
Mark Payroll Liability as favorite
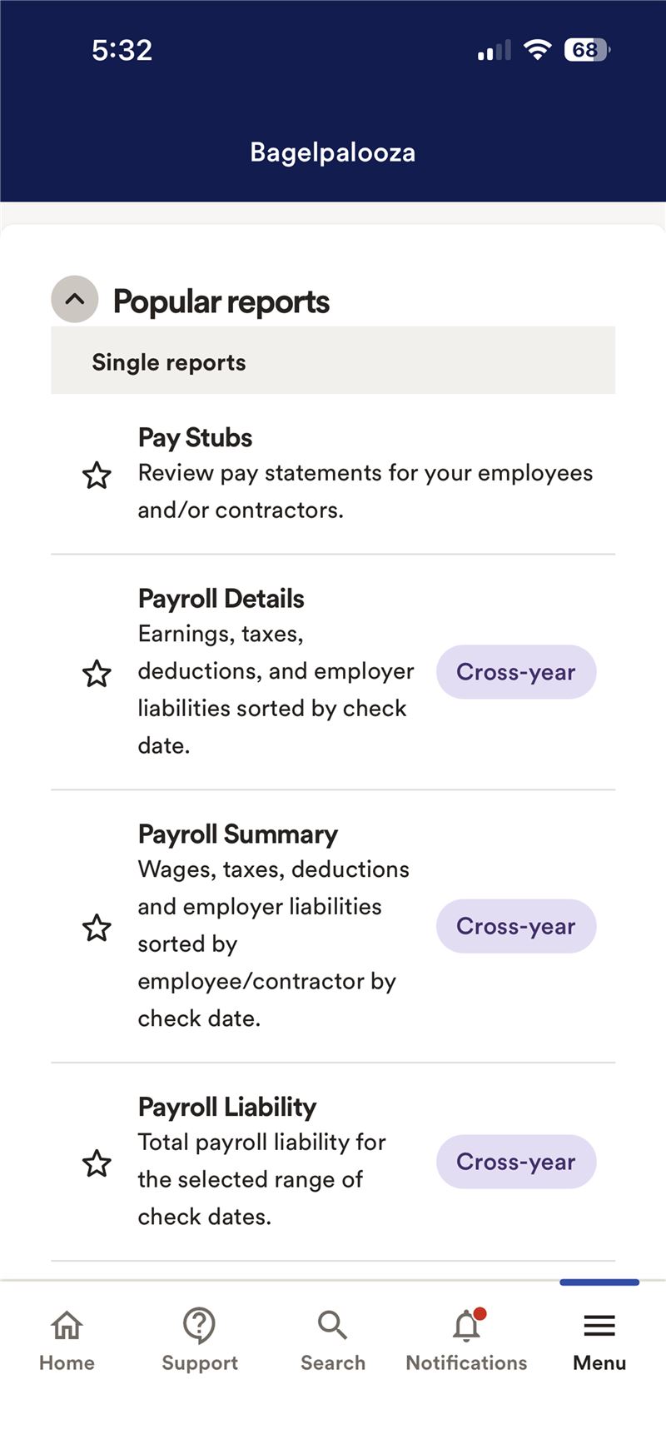click(97, 1163)
